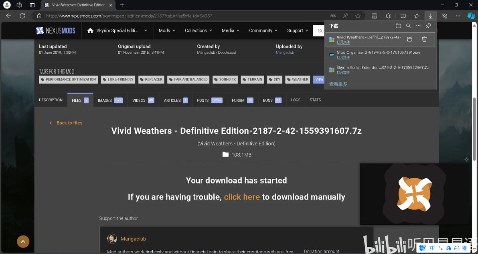Open browser settings and more menu

click(x=458, y=16)
